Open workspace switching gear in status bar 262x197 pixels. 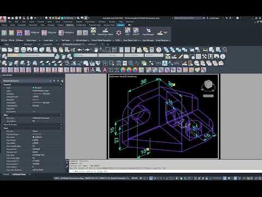click(229, 178)
